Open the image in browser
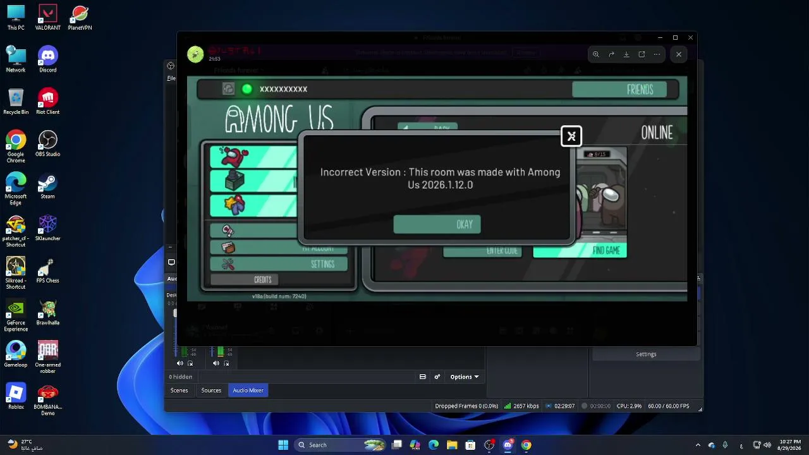 point(642,54)
